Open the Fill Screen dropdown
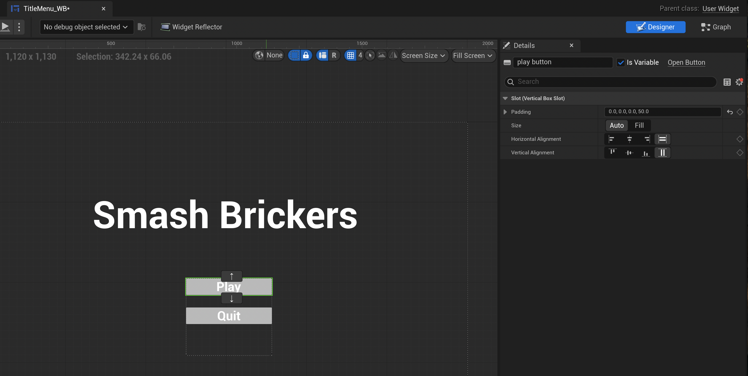Screen dimensions: 748x376 point(473,55)
